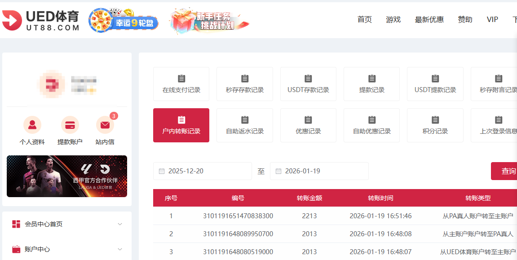Screen dimensions: 517x260
Task: Go to 最新优惠 in top navigation
Action: pos(429,19)
